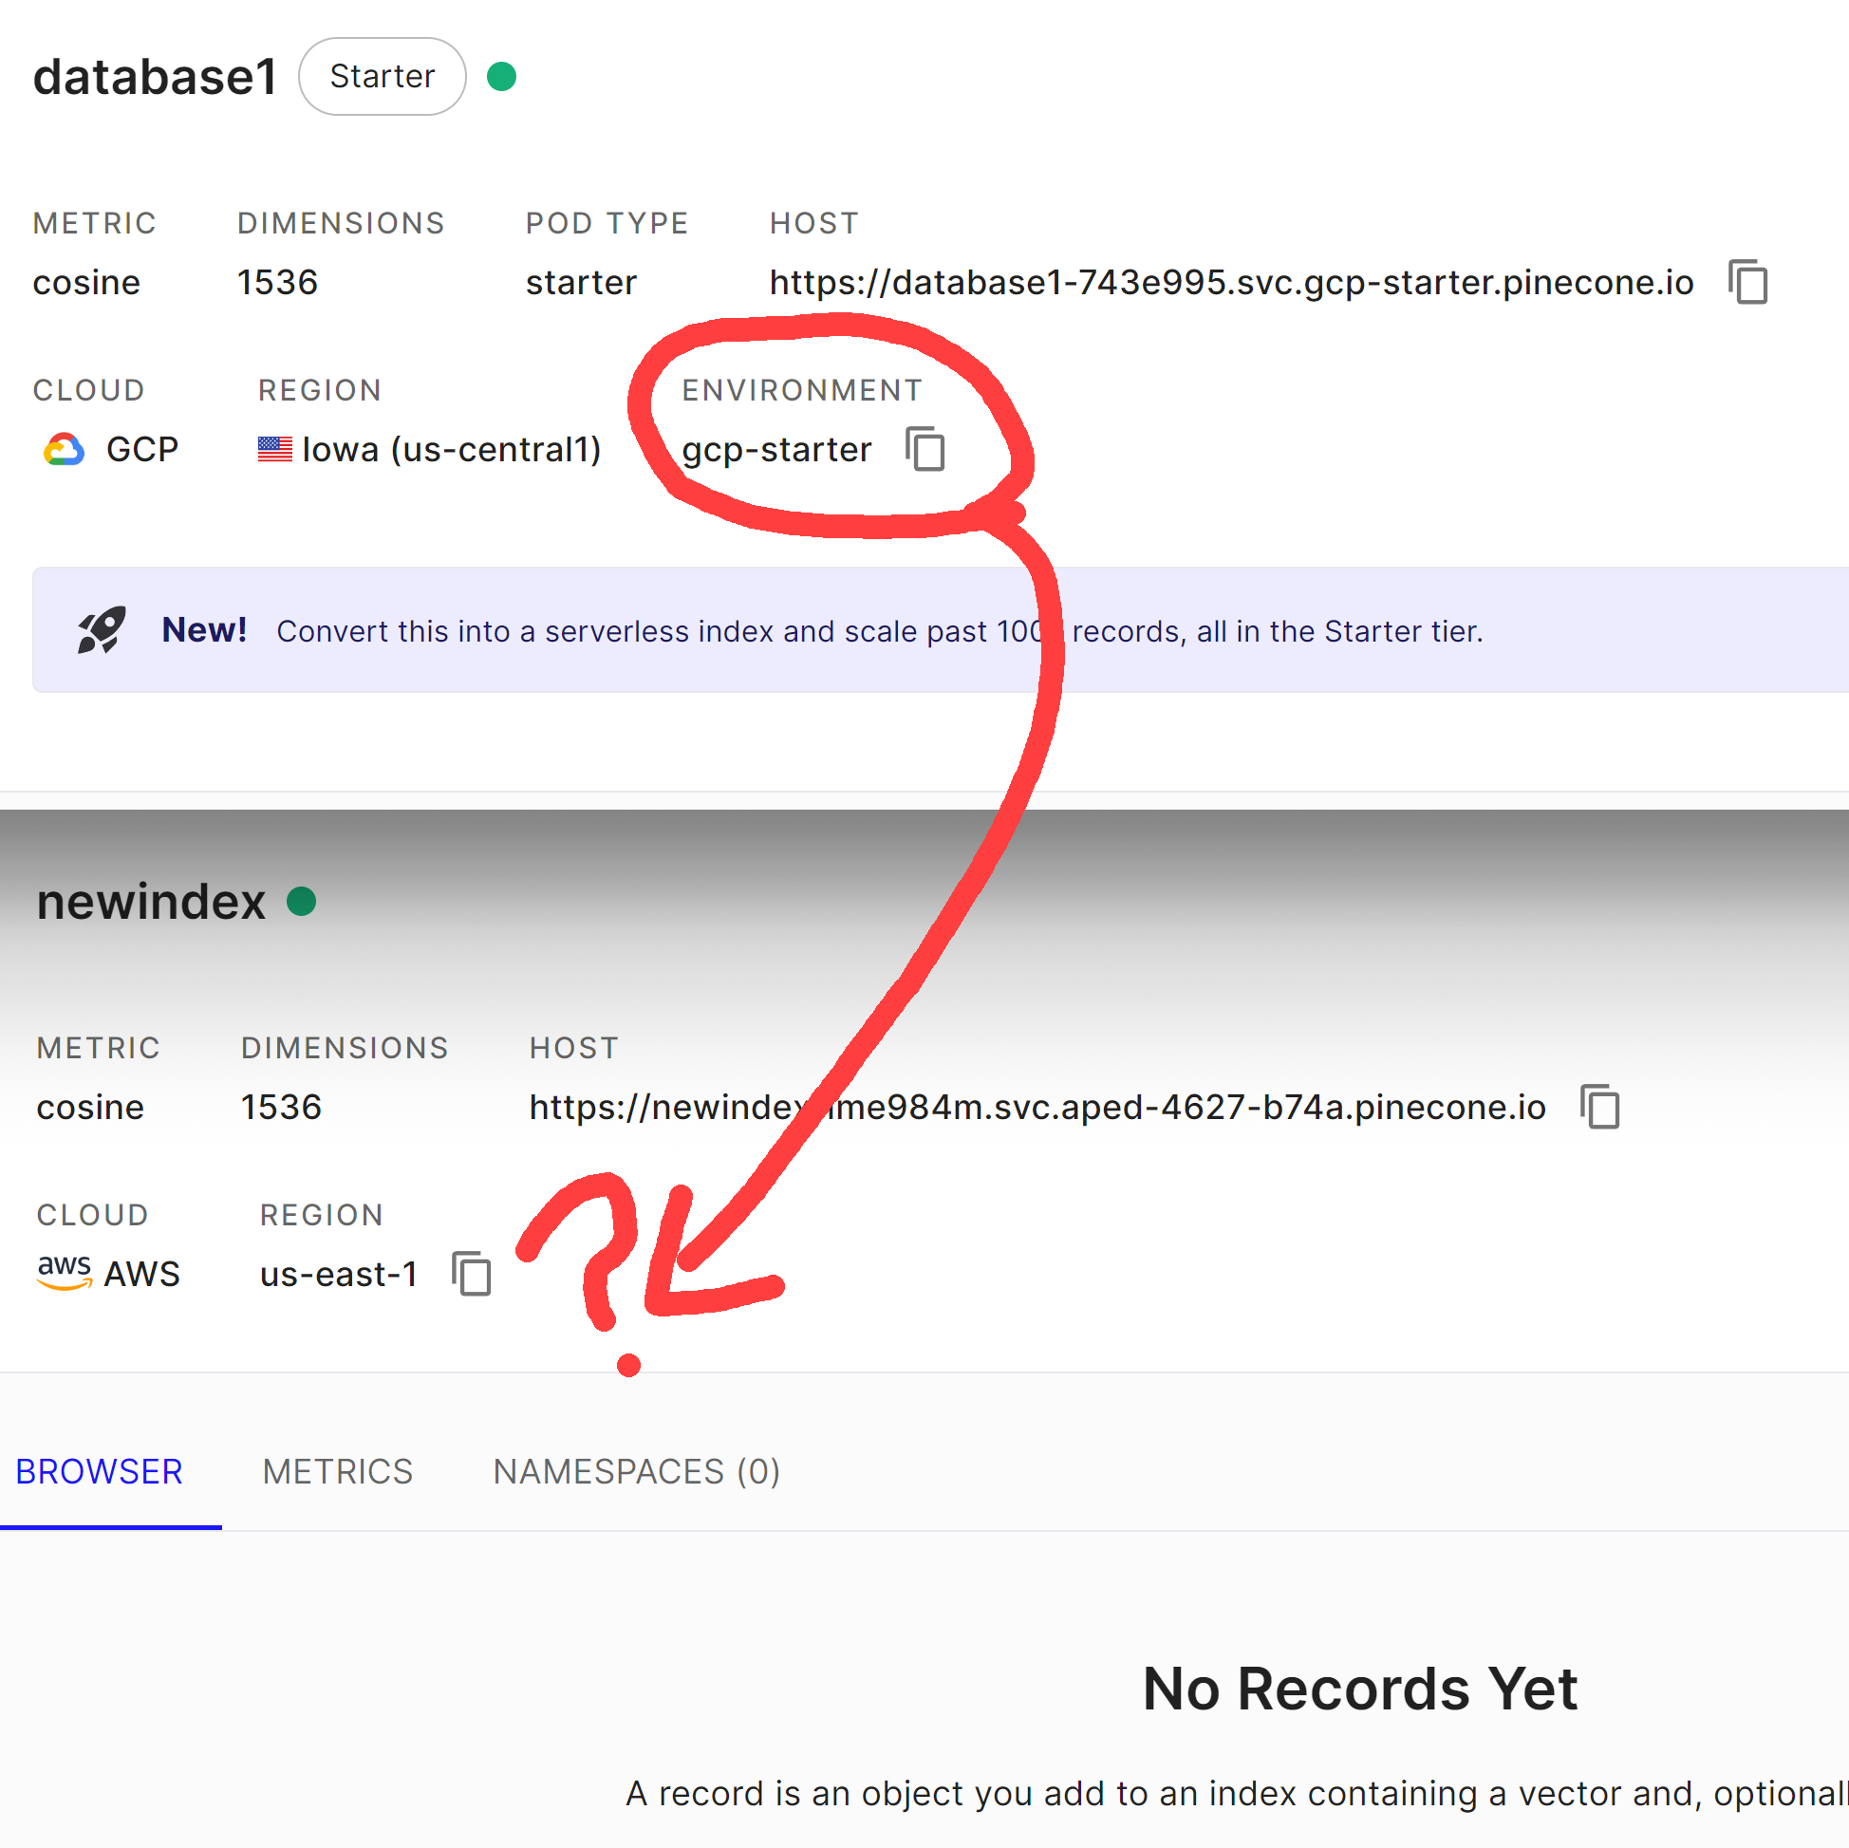The width and height of the screenshot is (1849, 1848).
Task: Copy the newindex host URL
Action: tap(1599, 1108)
